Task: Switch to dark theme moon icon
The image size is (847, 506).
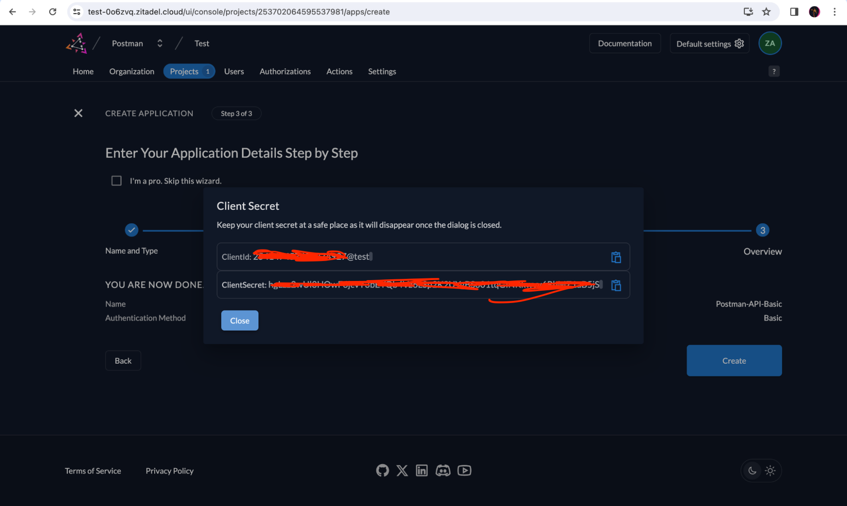Action: [x=752, y=470]
